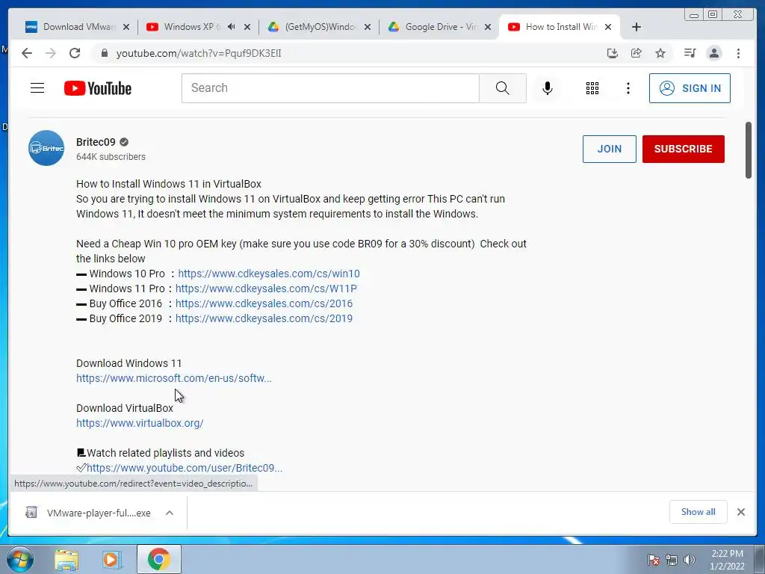Viewport: 765px width, 574px height.
Task: Open Chrome's three-dot menu
Action: tap(738, 53)
